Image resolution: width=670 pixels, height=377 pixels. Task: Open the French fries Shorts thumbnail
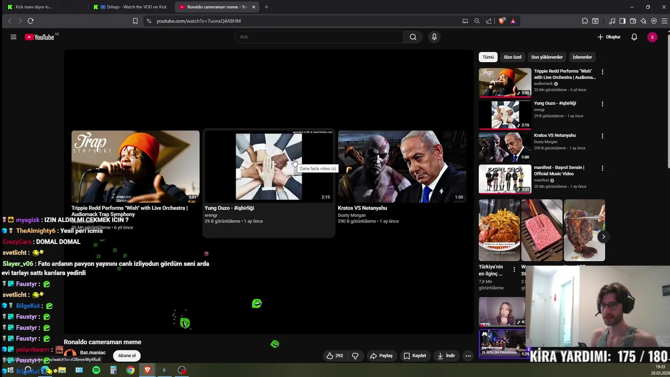(x=499, y=230)
